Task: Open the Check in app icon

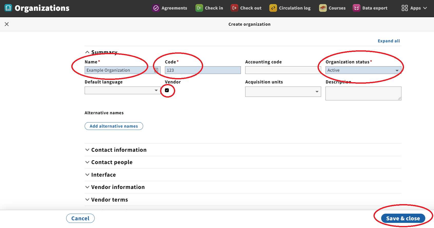Action: (x=199, y=8)
